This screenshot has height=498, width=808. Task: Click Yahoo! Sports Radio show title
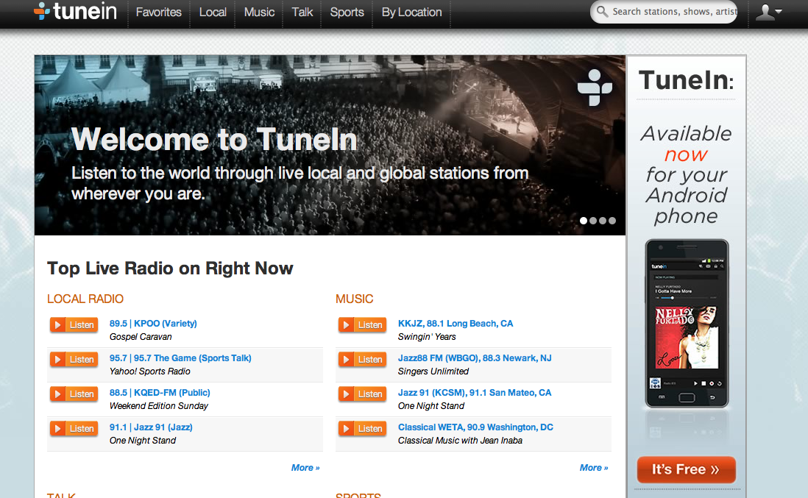pyautogui.click(x=150, y=371)
